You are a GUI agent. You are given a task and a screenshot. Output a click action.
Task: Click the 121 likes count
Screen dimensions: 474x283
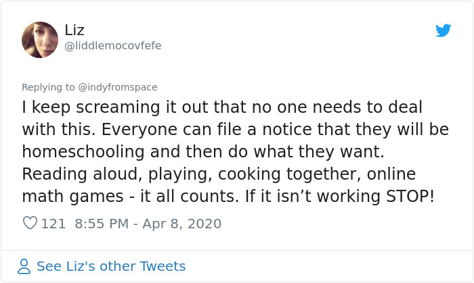(x=53, y=223)
